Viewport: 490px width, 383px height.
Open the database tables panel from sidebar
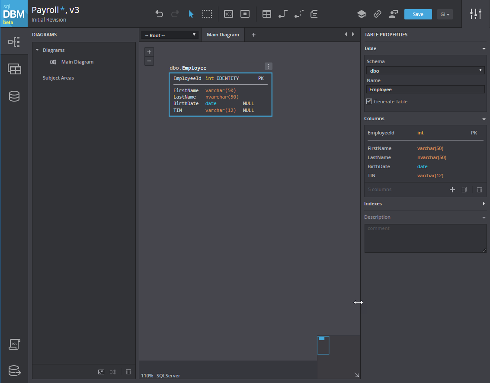pyautogui.click(x=14, y=69)
